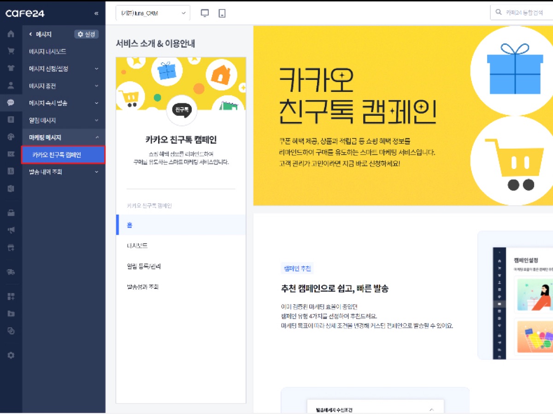Switch to mobile device preview icon
The width and height of the screenshot is (553, 414).
(222, 13)
